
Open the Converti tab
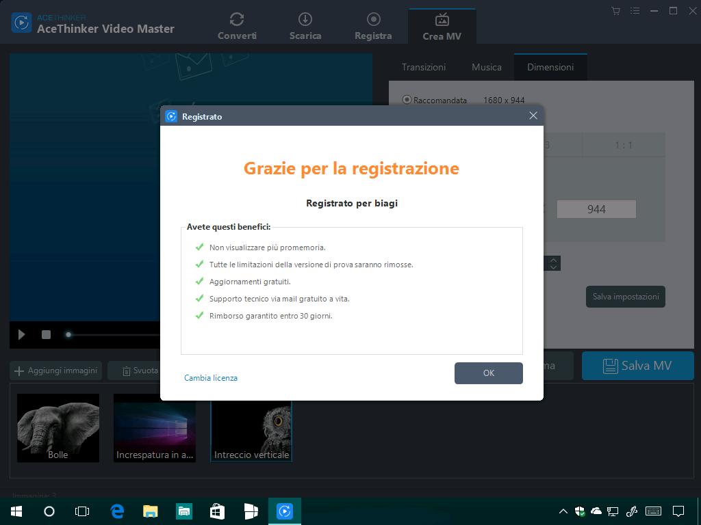point(237,27)
